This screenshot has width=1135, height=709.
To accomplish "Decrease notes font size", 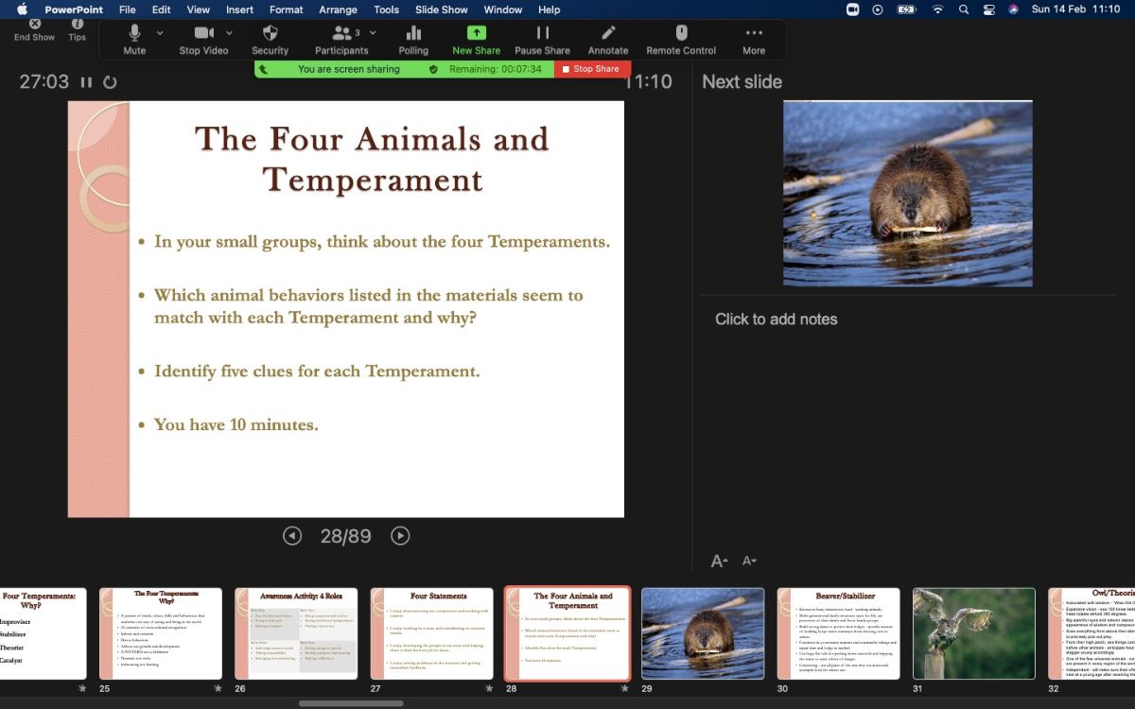I will [x=749, y=561].
